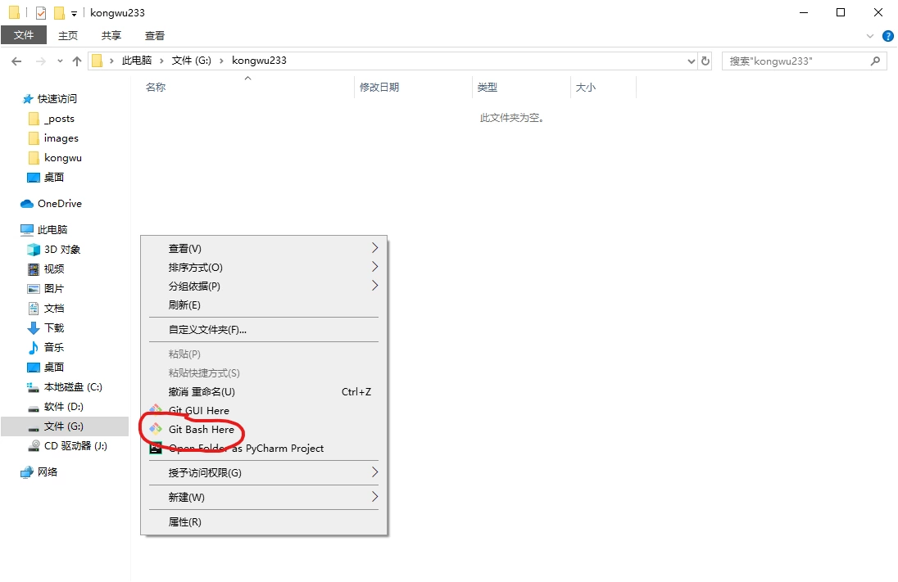Refresh the address bar location
The image size is (898, 582).
click(705, 61)
